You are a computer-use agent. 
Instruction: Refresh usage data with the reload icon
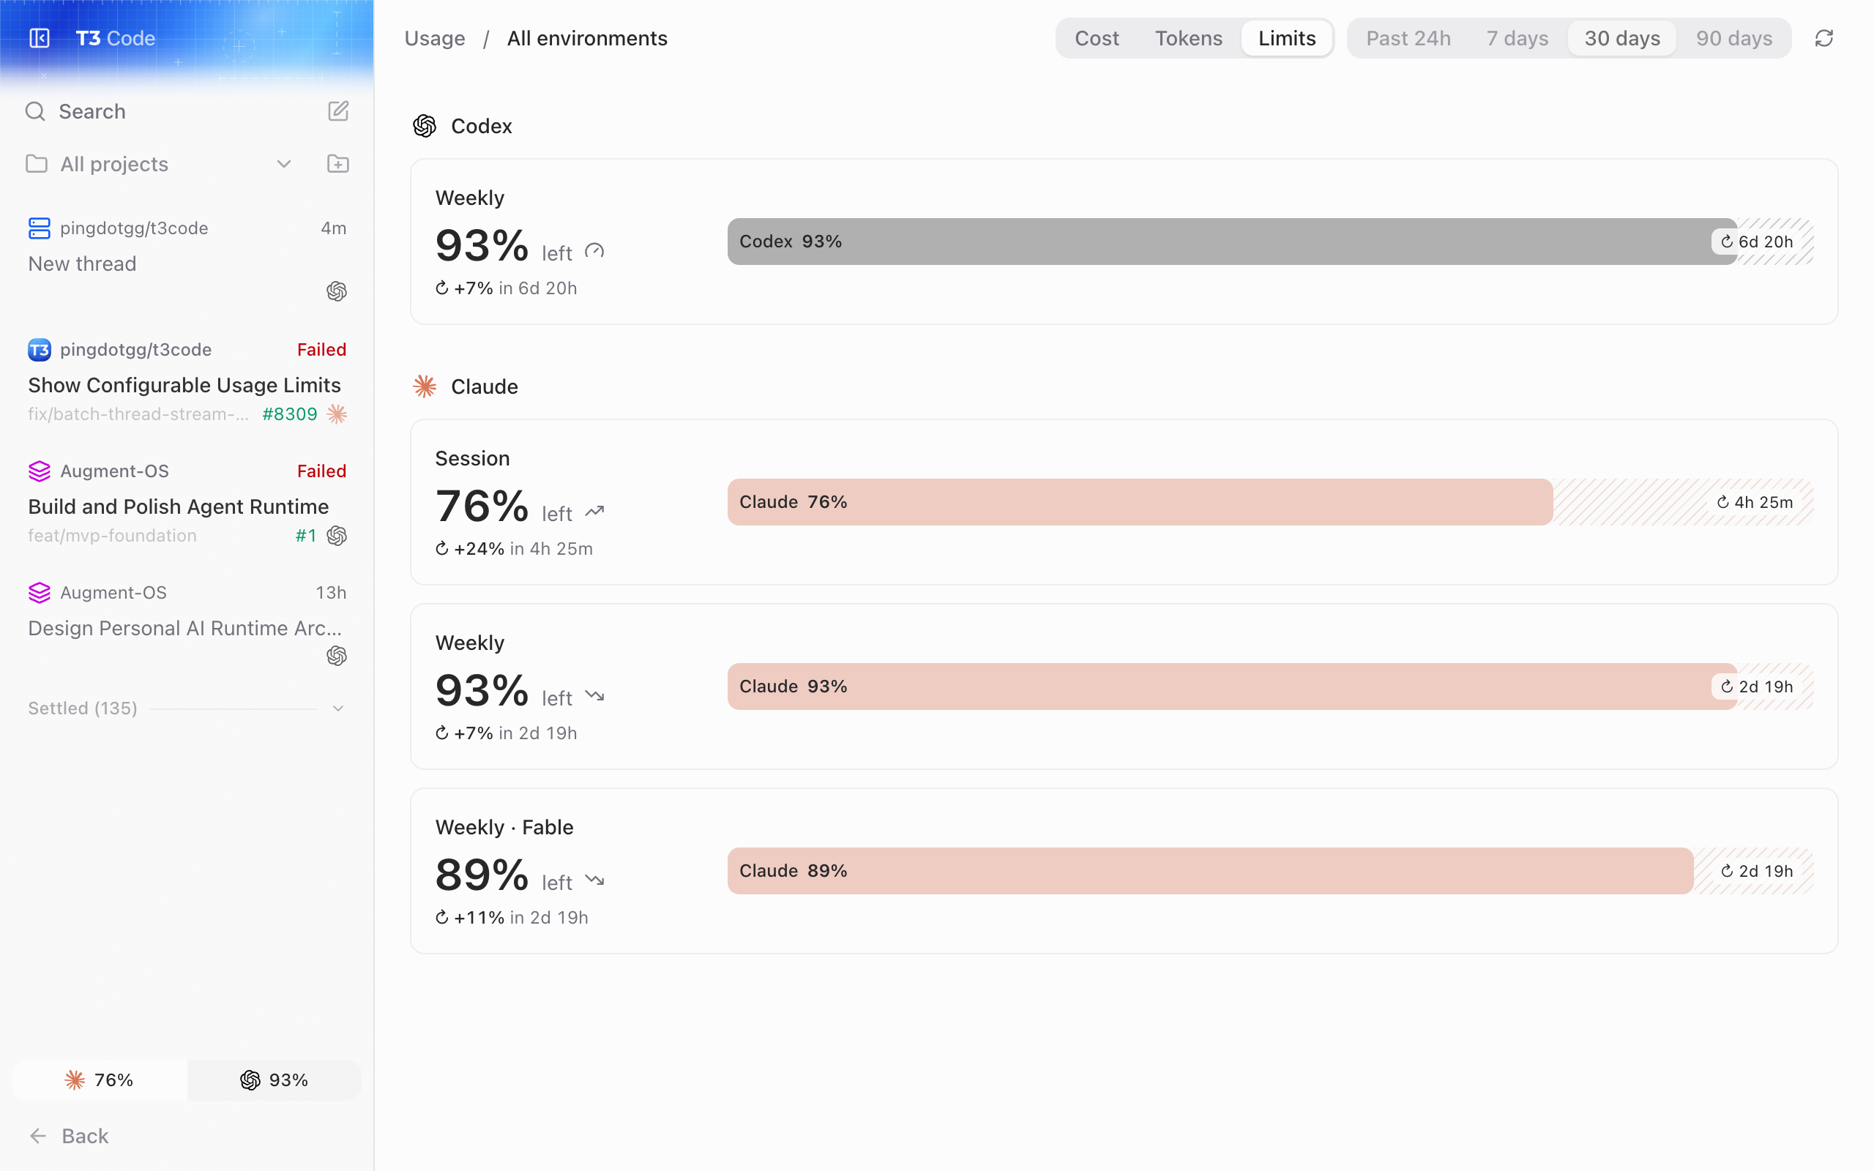tap(1823, 38)
